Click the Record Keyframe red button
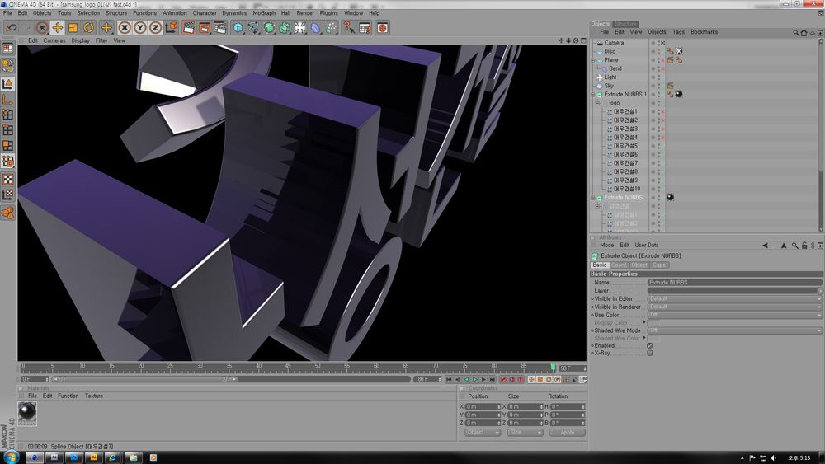 point(503,379)
